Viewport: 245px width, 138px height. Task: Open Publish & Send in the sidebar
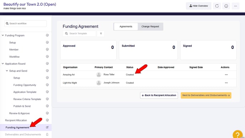tap(22, 106)
